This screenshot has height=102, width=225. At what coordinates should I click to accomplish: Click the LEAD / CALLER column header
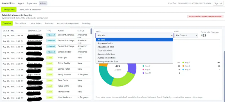(x=34, y=31)
